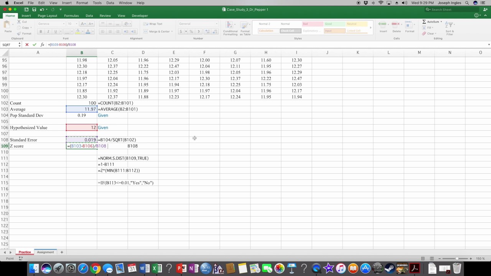The height and width of the screenshot is (276, 491).
Task: Open the Clear dropdown
Action: point(429,33)
